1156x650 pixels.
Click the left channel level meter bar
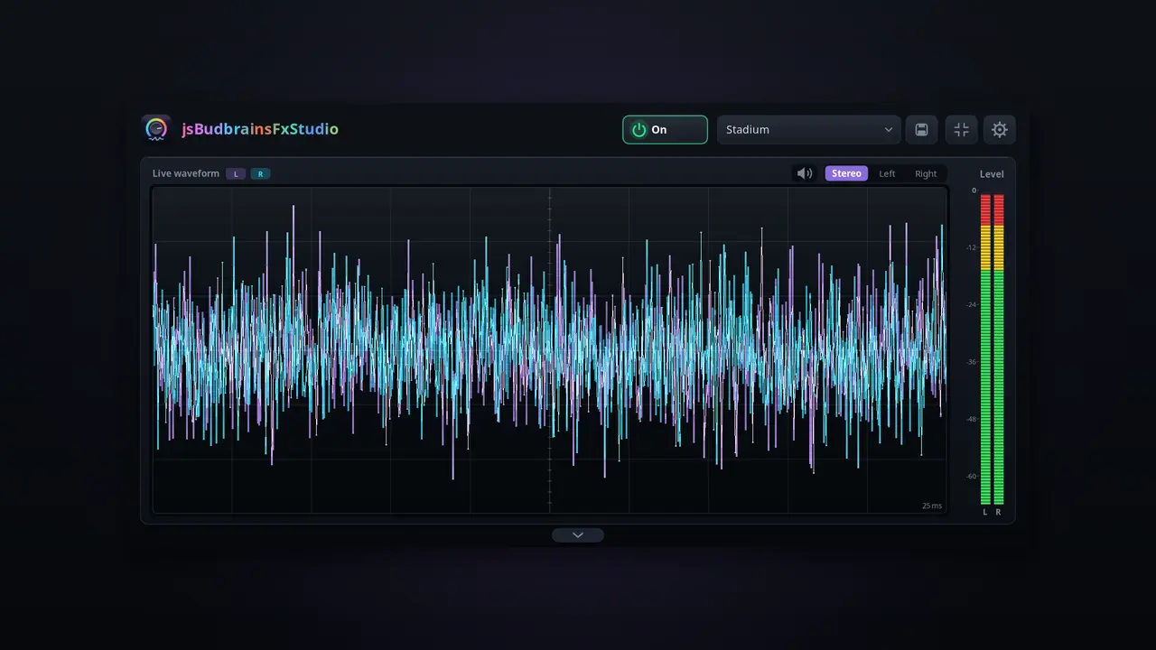(985, 349)
